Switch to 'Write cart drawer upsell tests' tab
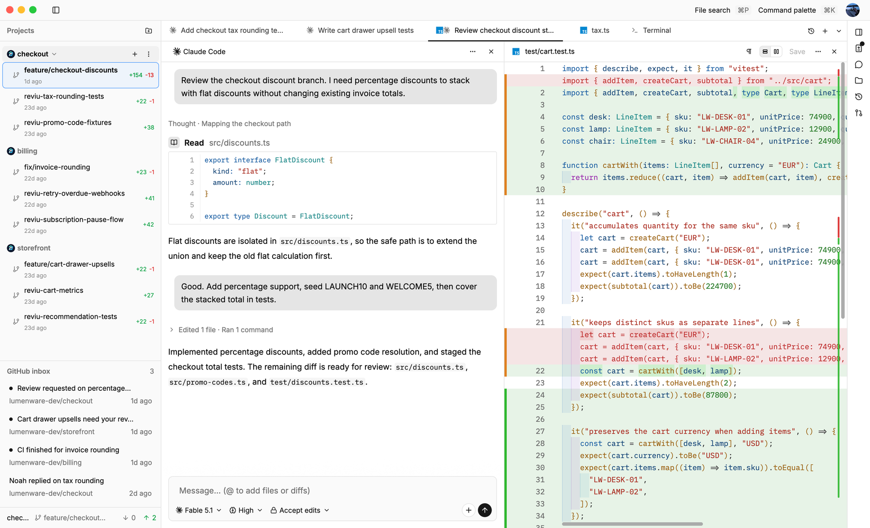 tap(360, 30)
